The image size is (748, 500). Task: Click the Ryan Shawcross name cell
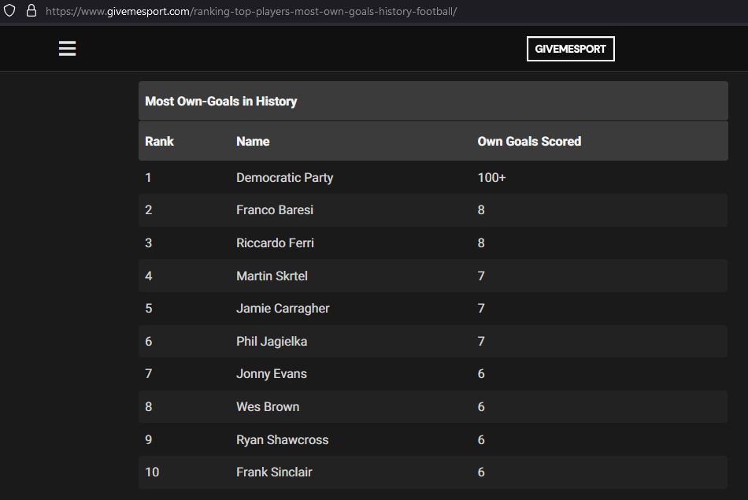pos(283,439)
